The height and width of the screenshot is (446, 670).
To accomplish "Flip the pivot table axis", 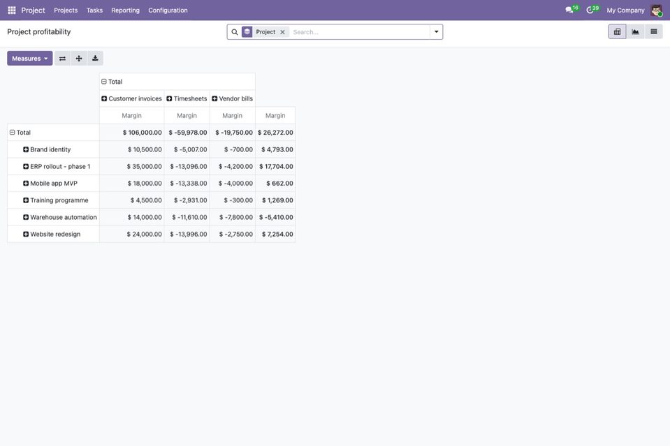I will point(62,59).
